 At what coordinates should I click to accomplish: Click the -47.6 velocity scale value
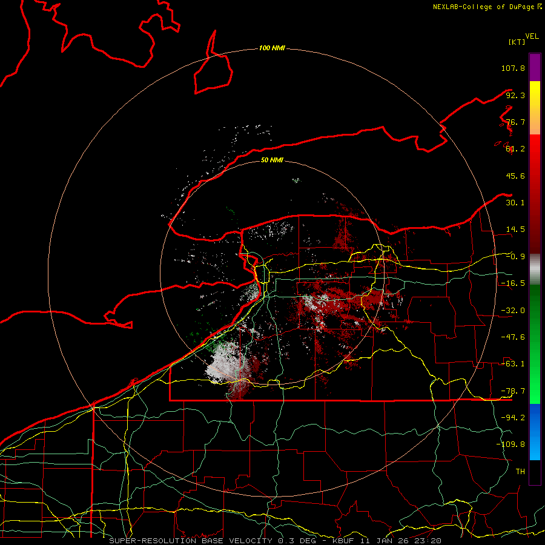click(513, 337)
